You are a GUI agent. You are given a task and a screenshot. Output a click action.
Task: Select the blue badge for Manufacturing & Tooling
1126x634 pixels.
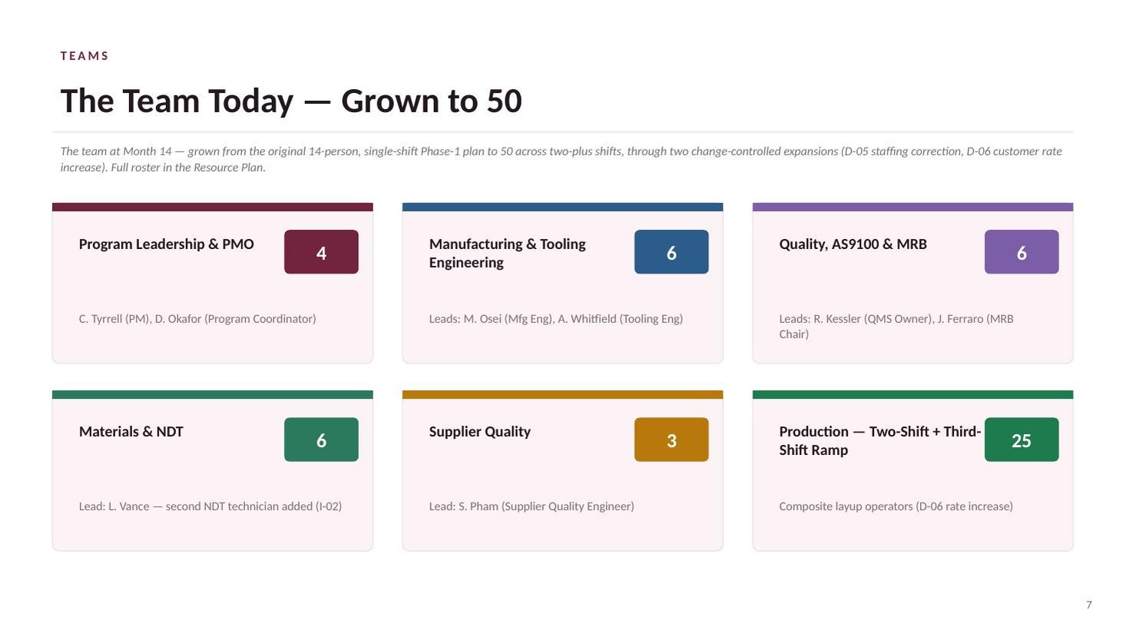tap(671, 252)
